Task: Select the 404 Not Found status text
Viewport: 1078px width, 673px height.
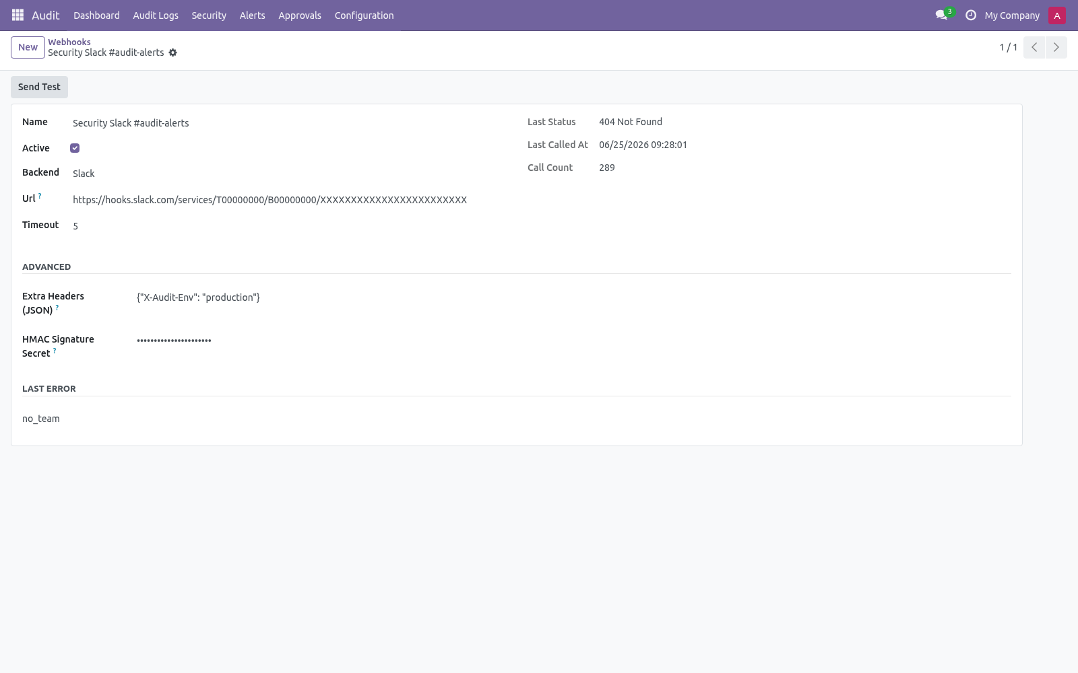Action: (631, 122)
